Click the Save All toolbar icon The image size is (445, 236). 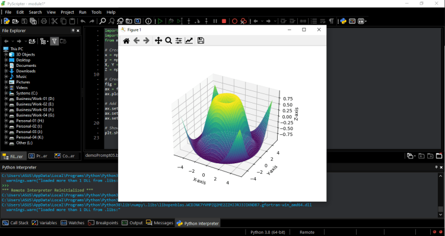pos(33,21)
